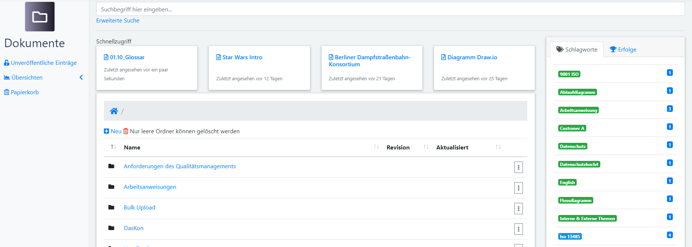
Task: Select the Ablaufdiagramm tag
Action: 577,92
